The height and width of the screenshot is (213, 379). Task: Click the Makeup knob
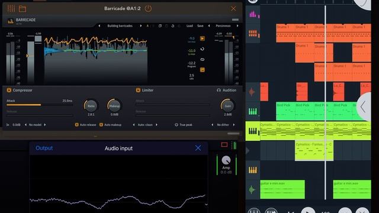(114, 106)
